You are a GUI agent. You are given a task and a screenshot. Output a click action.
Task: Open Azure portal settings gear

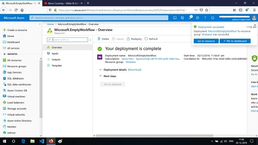click(197, 17)
